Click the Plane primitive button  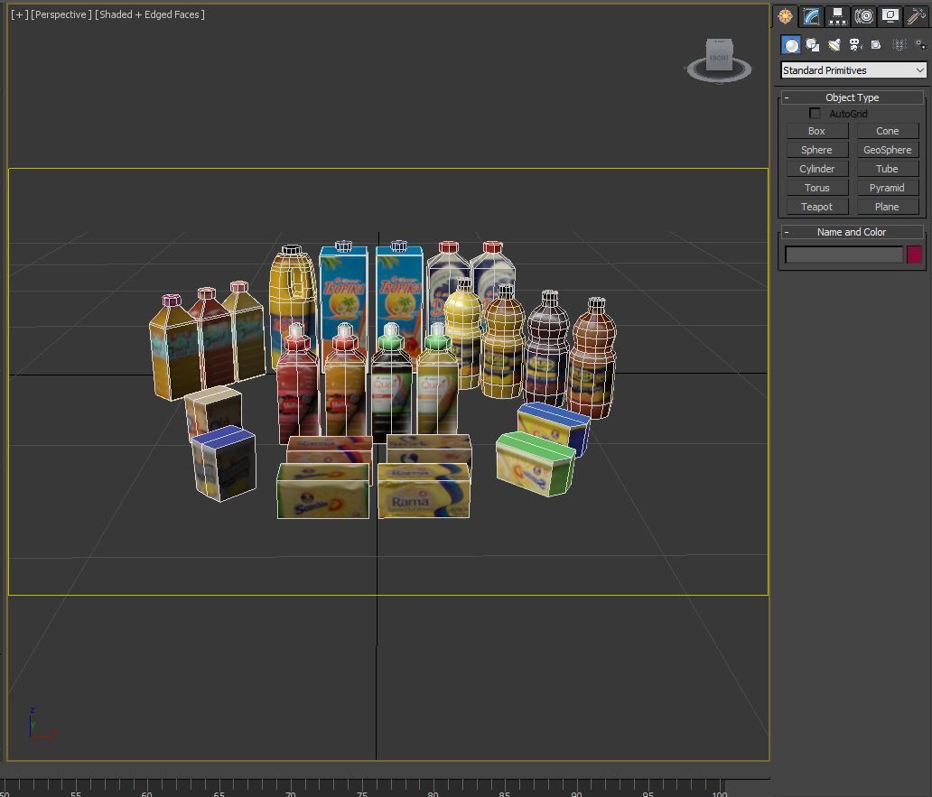pos(888,208)
